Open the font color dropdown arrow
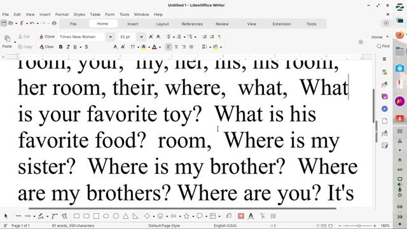The width and height of the screenshot is (407, 229). (160, 47)
